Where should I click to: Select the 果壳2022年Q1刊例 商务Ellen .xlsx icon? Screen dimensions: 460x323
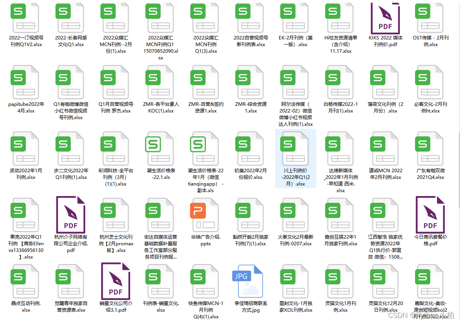(x=25, y=215)
